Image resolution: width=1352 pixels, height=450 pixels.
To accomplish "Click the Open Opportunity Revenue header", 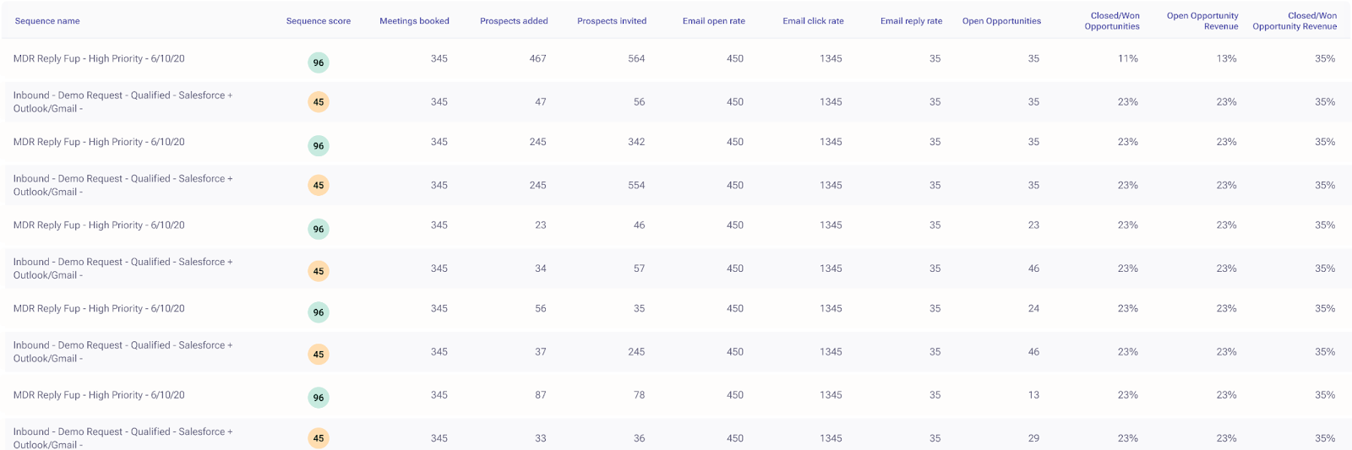I will click(1202, 21).
